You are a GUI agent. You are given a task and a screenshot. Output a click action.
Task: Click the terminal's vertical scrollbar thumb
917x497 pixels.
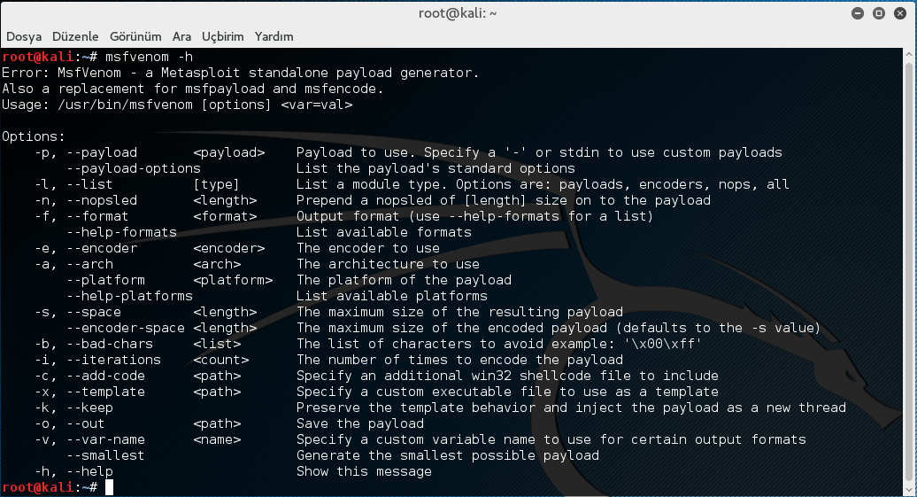pyautogui.click(x=911, y=266)
